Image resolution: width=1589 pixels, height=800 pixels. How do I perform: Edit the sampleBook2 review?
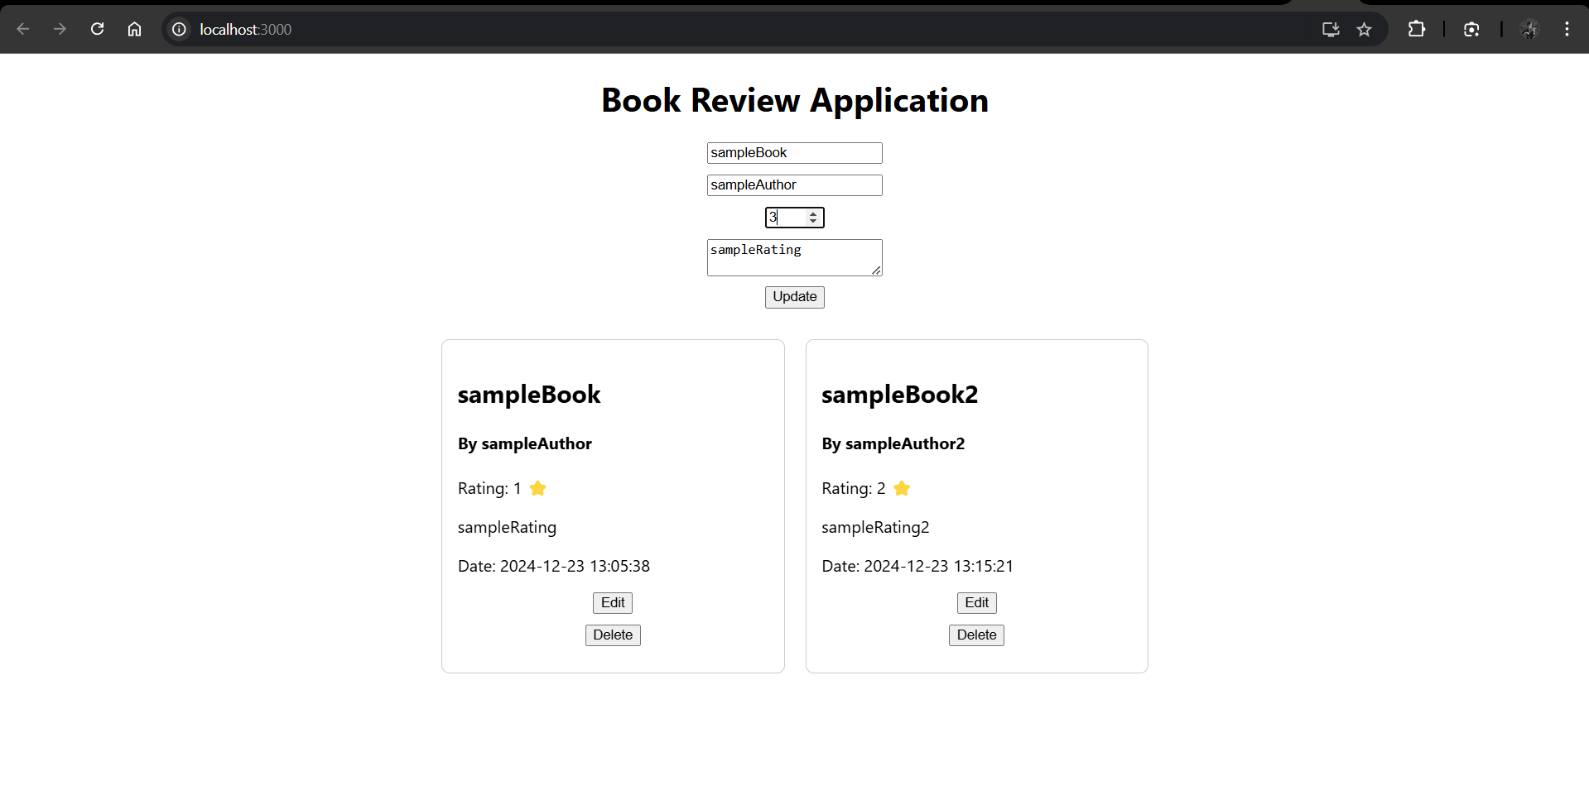coord(977,603)
